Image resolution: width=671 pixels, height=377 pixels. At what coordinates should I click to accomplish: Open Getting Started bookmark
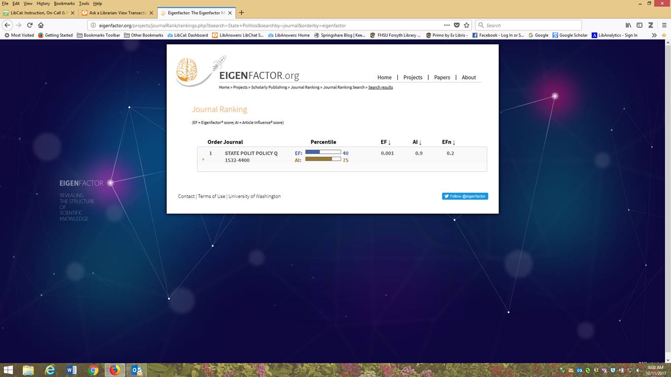click(x=55, y=35)
